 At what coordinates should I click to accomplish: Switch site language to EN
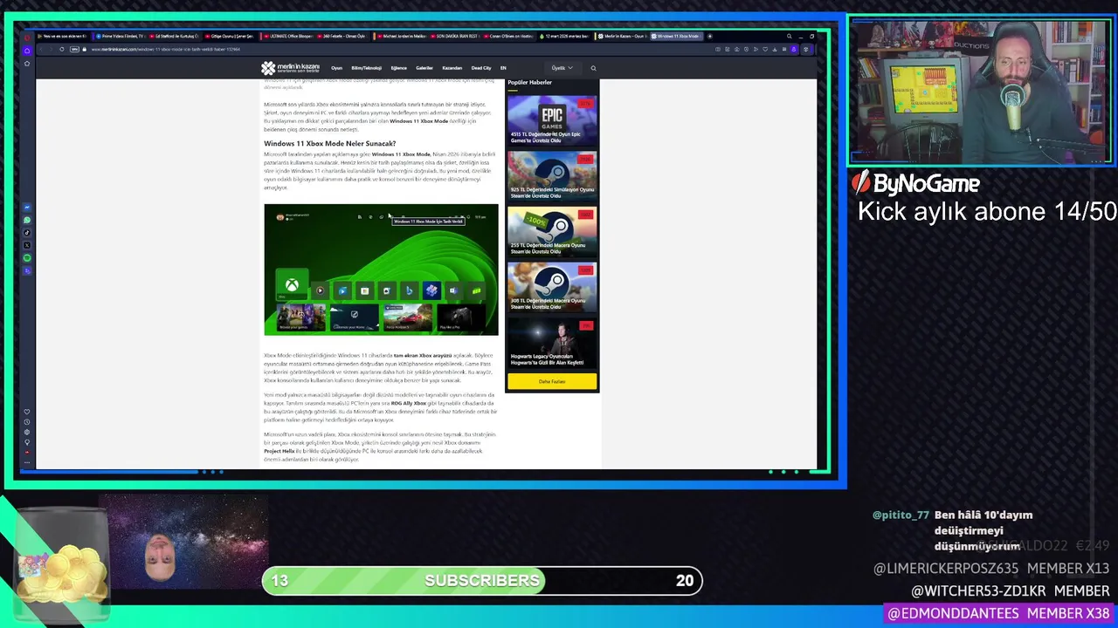point(503,68)
